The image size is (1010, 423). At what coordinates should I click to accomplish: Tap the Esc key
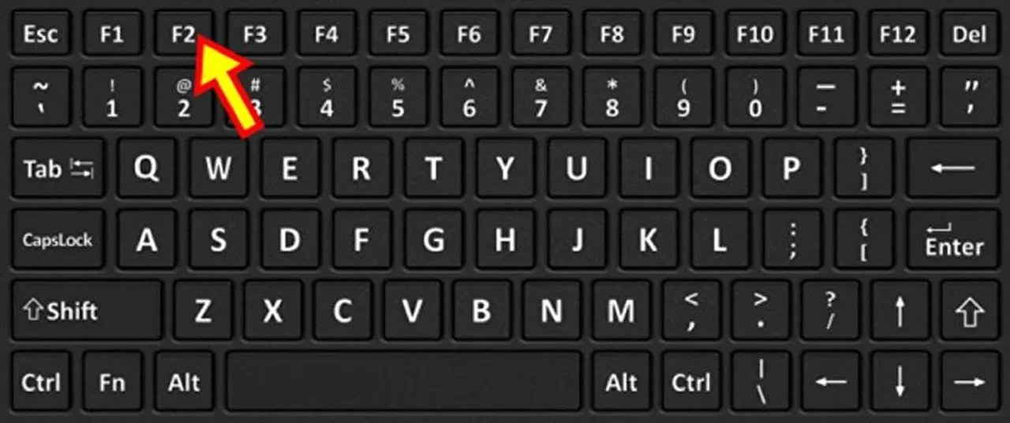(x=39, y=34)
